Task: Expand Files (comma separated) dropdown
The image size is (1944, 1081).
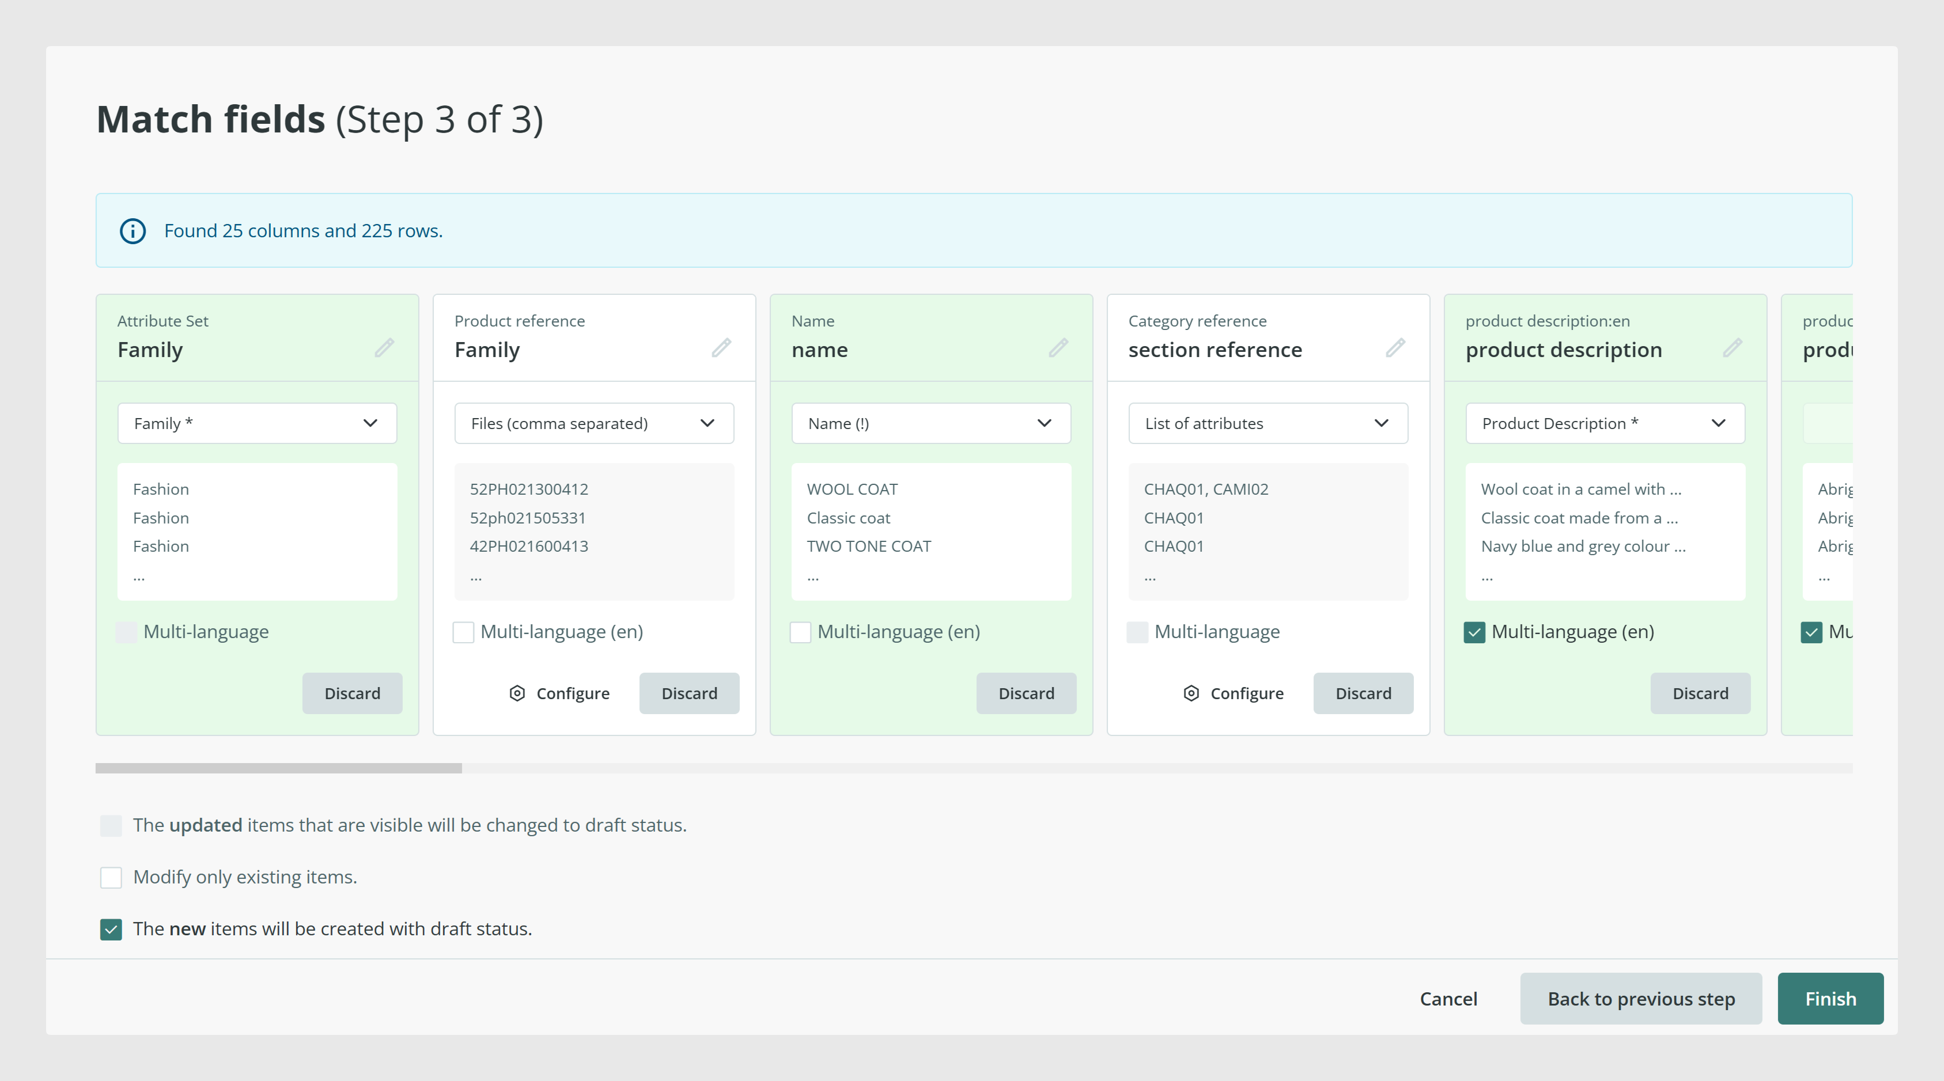Action: (x=594, y=423)
